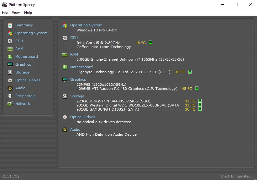Click the motherboard 33 °C green indicator
Screen dimensions: 257x180
pyautogui.click(x=190, y=72)
